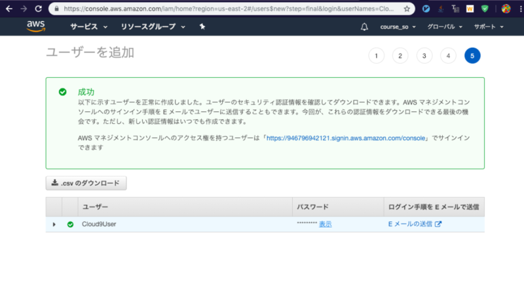Click the ユーザーを追加 page title
524x304 pixels.
point(90,52)
